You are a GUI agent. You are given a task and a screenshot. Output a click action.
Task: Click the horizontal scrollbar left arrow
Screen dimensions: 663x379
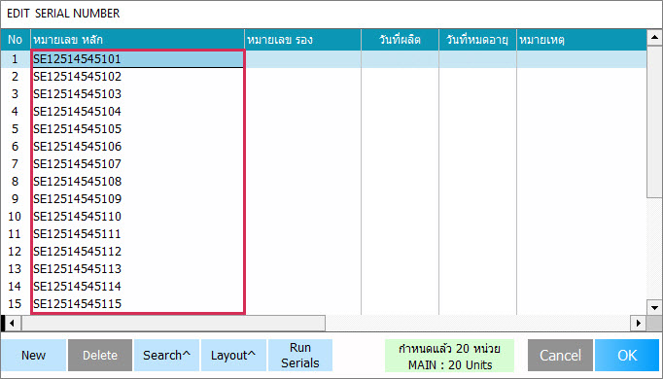pyautogui.click(x=12, y=324)
